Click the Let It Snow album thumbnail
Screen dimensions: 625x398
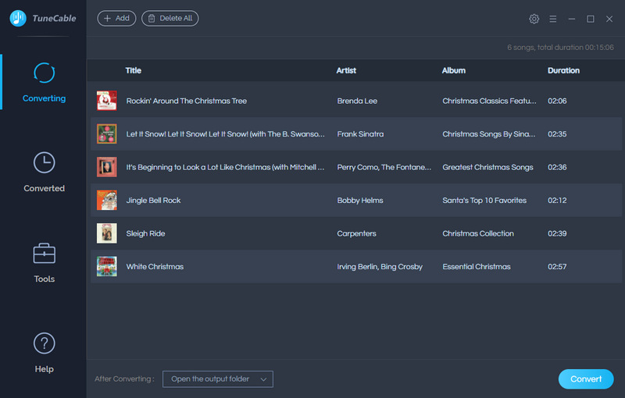click(x=107, y=133)
